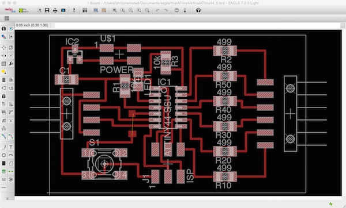Click the PCB quote icon

[24, 10]
